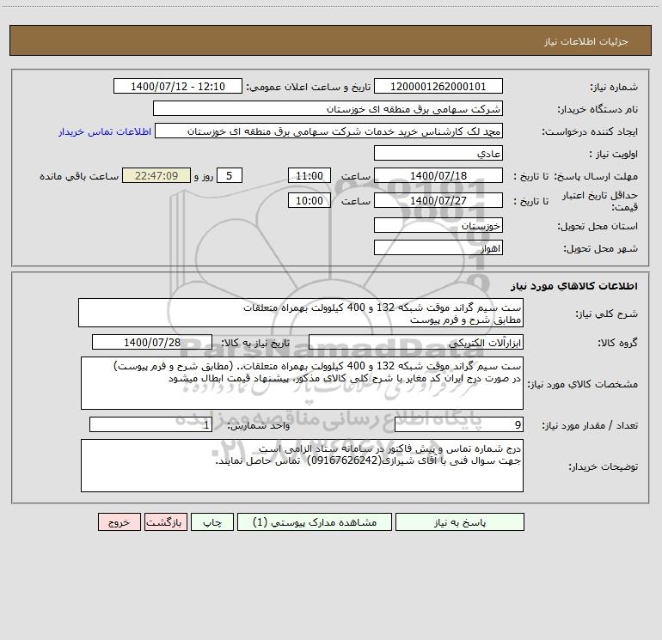
Task: Click the پاسخ به نیاز button
Action: pos(459,521)
